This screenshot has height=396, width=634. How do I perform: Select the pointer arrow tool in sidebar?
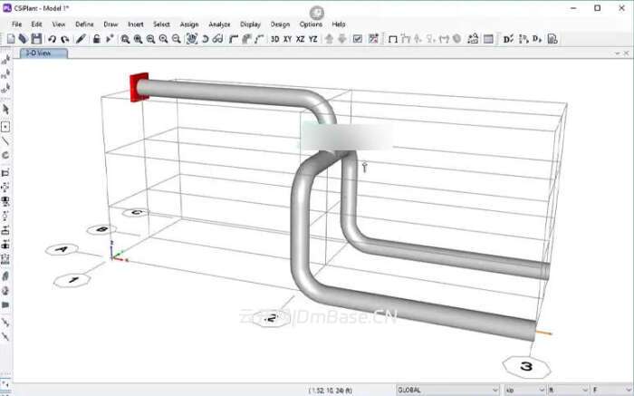click(5, 110)
